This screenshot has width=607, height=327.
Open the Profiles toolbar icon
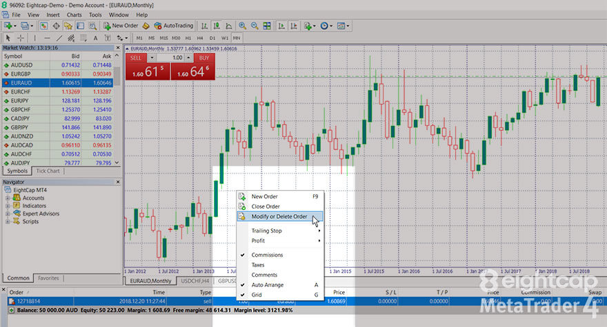[25, 26]
